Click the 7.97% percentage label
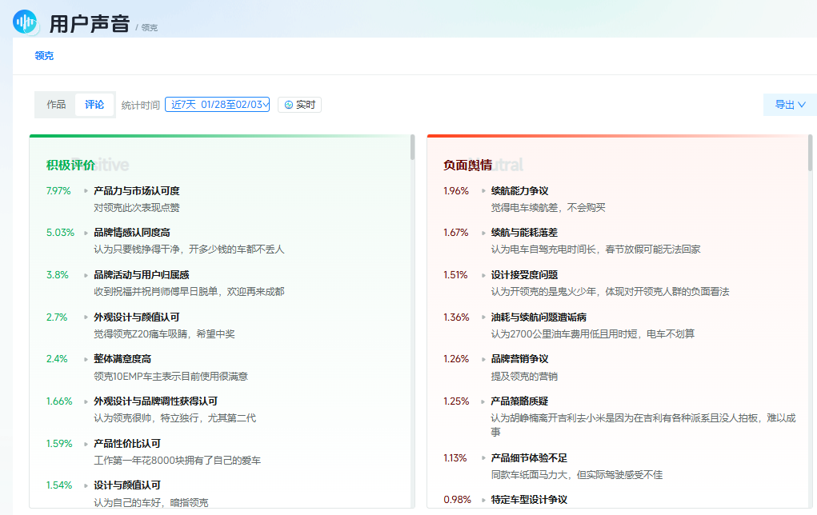This screenshot has height=515, width=817. 58,190
